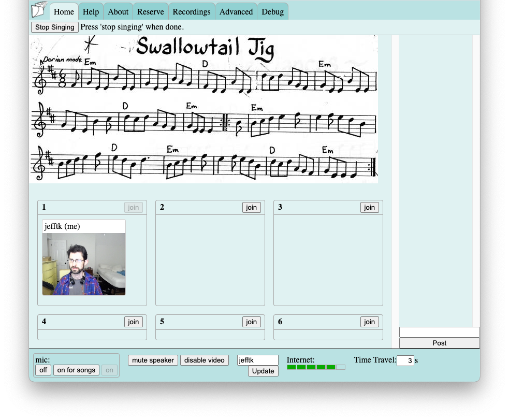Open the Help tab
The width and height of the screenshot is (509, 420).
pos(91,12)
